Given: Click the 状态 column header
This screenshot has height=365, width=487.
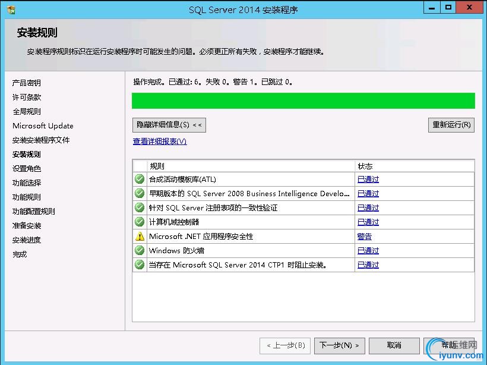Looking at the screenshot, I should [x=415, y=166].
